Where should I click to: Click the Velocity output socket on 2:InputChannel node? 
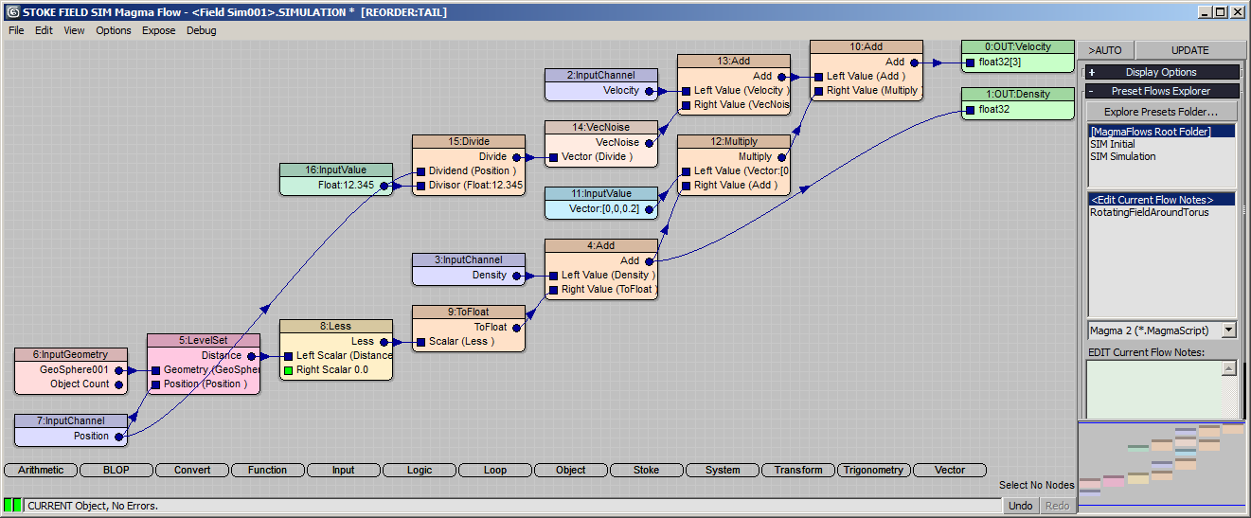tap(650, 91)
